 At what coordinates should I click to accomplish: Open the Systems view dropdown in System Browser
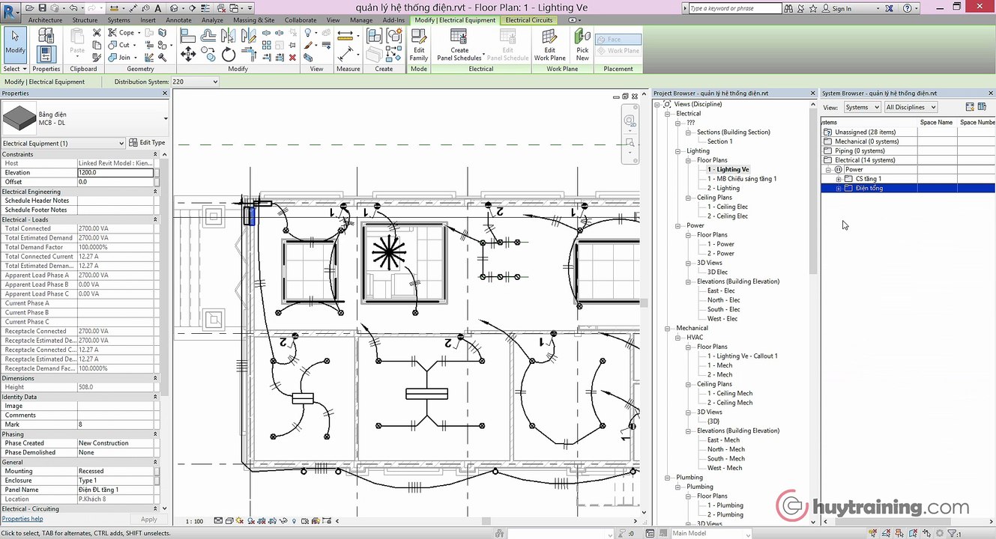[862, 107]
